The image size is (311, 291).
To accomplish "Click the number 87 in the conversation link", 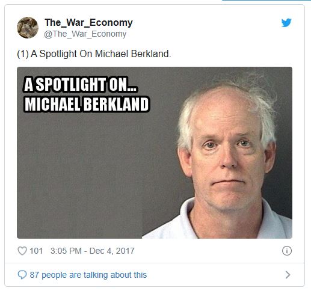I will tap(34, 275).
